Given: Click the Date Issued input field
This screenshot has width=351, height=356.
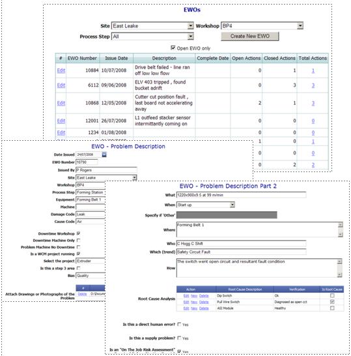Looking at the screenshot, I should tap(89, 155).
